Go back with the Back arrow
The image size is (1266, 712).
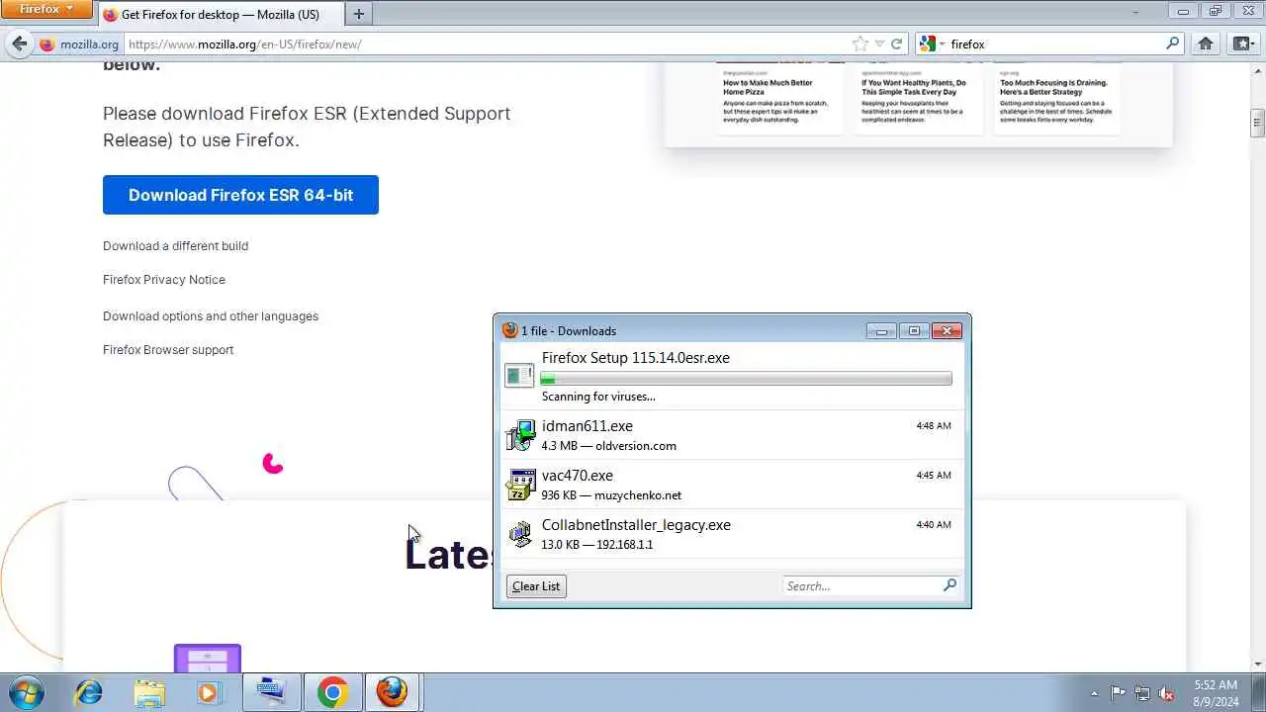click(19, 44)
